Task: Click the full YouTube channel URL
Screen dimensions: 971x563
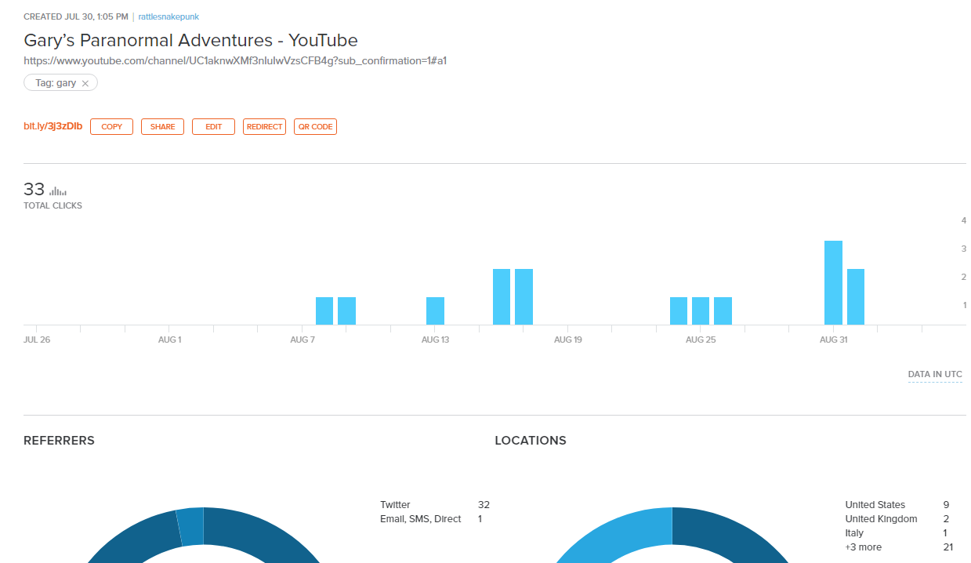Action: pos(235,60)
